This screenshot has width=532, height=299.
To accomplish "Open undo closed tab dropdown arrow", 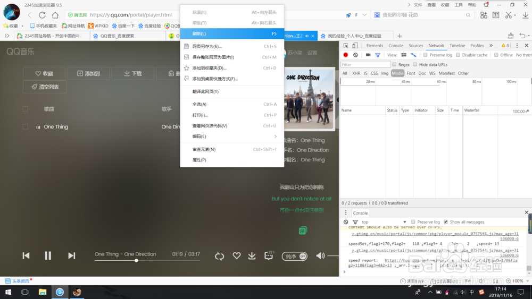I will point(529,36).
